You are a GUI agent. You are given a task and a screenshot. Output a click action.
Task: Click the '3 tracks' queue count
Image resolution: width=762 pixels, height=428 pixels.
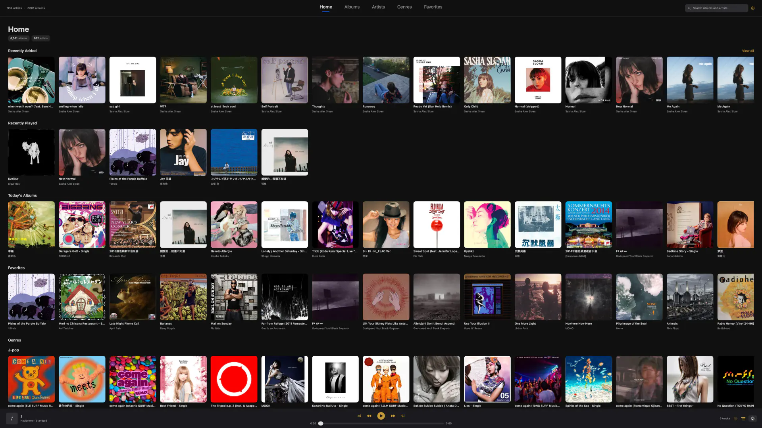725,418
